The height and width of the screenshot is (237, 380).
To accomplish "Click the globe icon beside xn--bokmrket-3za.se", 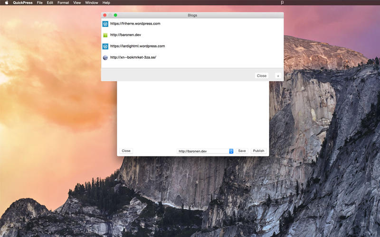I will point(105,57).
